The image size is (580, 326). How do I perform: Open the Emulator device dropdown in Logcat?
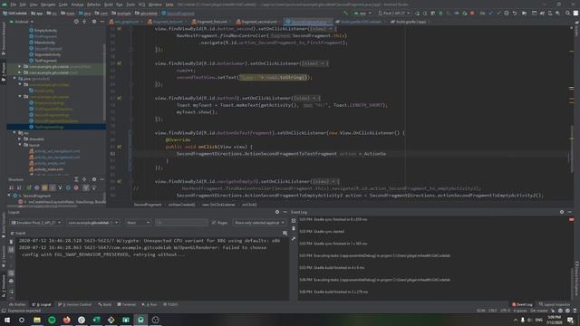[36, 223]
